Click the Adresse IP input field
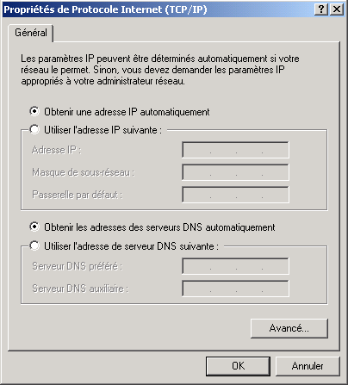348x385 pixels. click(235, 150)
